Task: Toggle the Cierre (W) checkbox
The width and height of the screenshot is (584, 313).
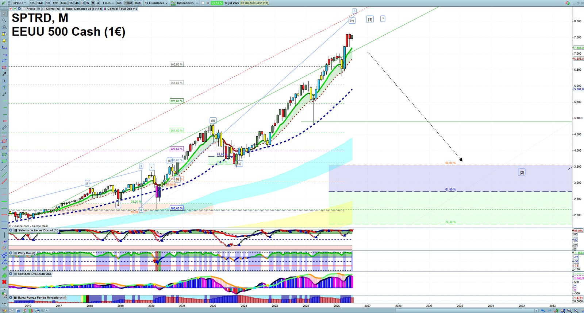Action: click(x=44, y=9)
